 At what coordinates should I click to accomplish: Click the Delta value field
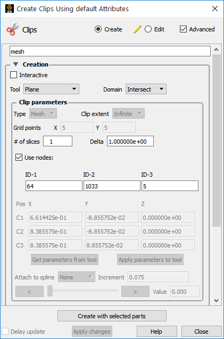(x=130, y=142)
